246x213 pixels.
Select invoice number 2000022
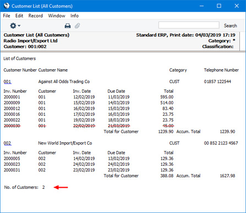point(12,120)
